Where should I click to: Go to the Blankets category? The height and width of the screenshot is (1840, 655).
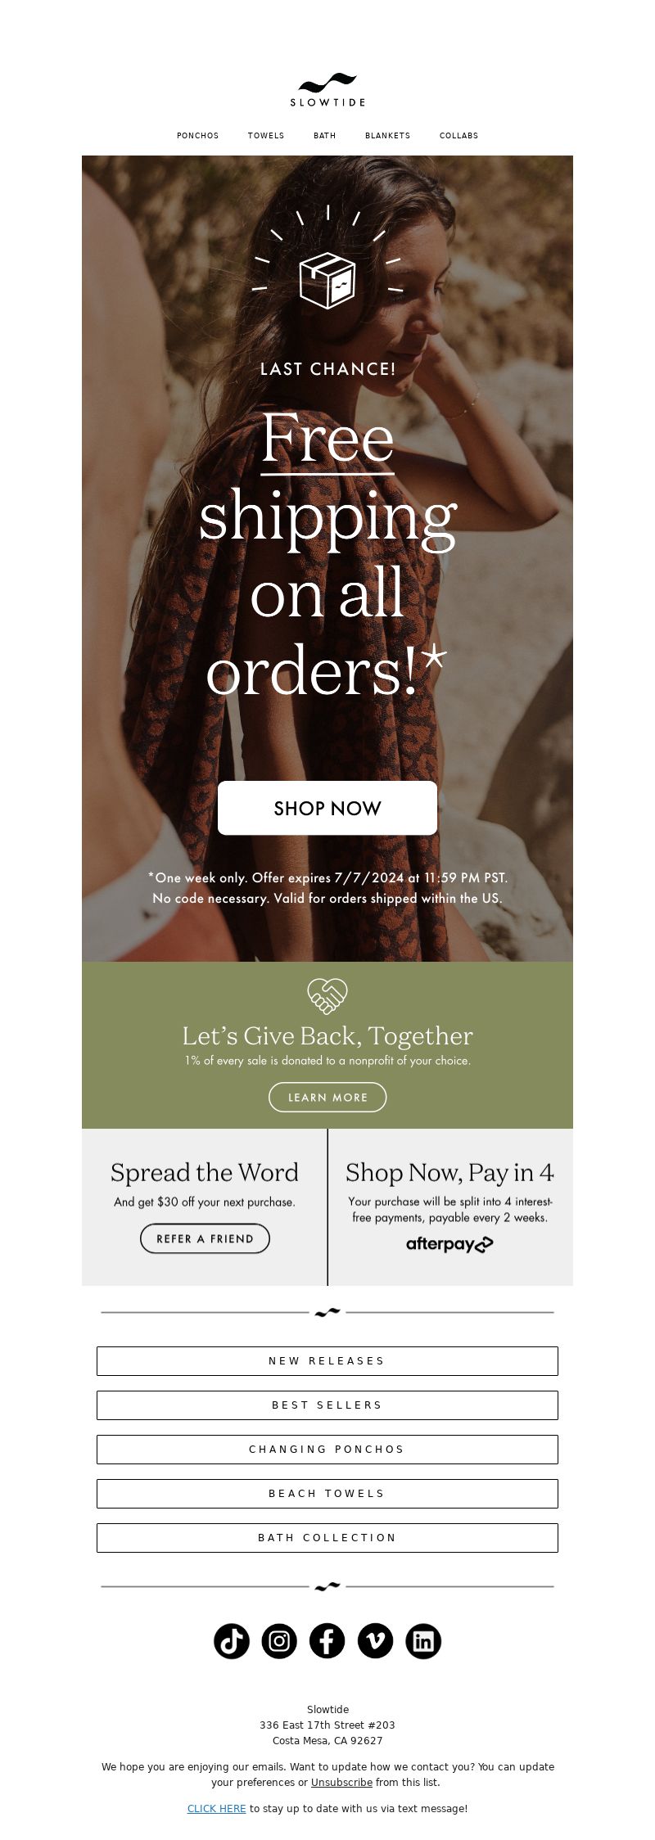tap(388, 136)
